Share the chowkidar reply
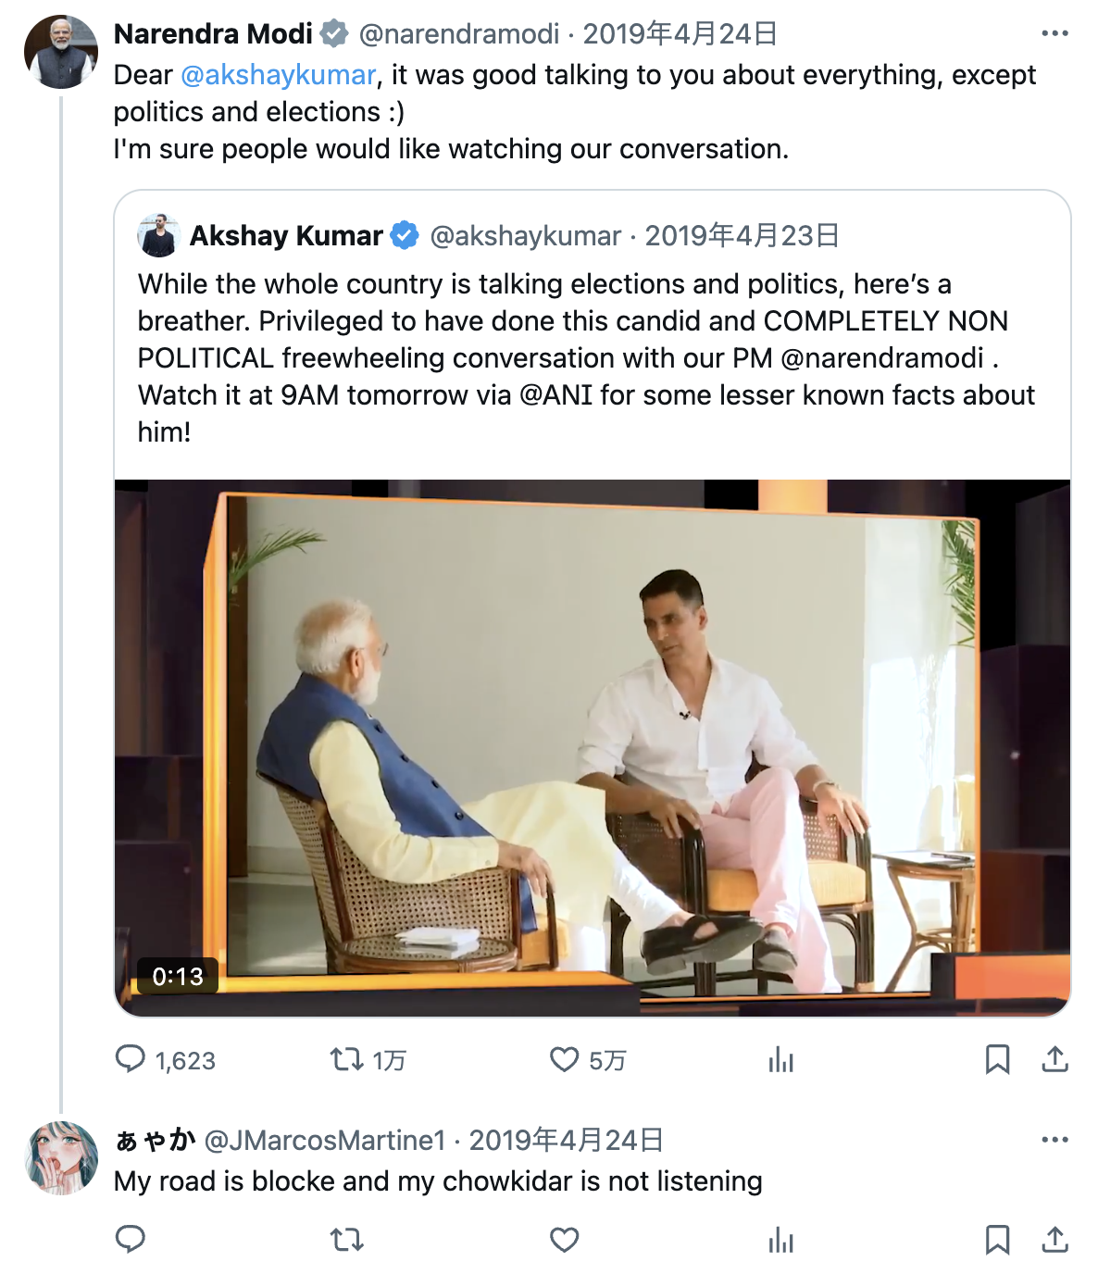Image resolution: width=1098 pixels, height=1274 pixels. 1054,1239
